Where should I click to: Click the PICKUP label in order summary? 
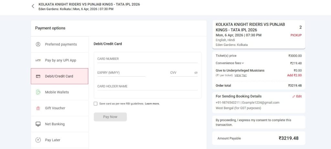[296, 35]
